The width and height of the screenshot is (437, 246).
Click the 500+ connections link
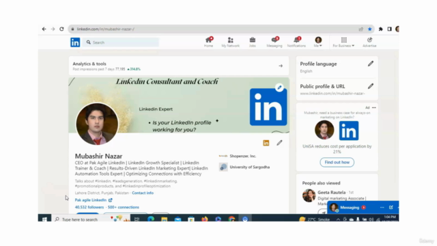[123, 207]
